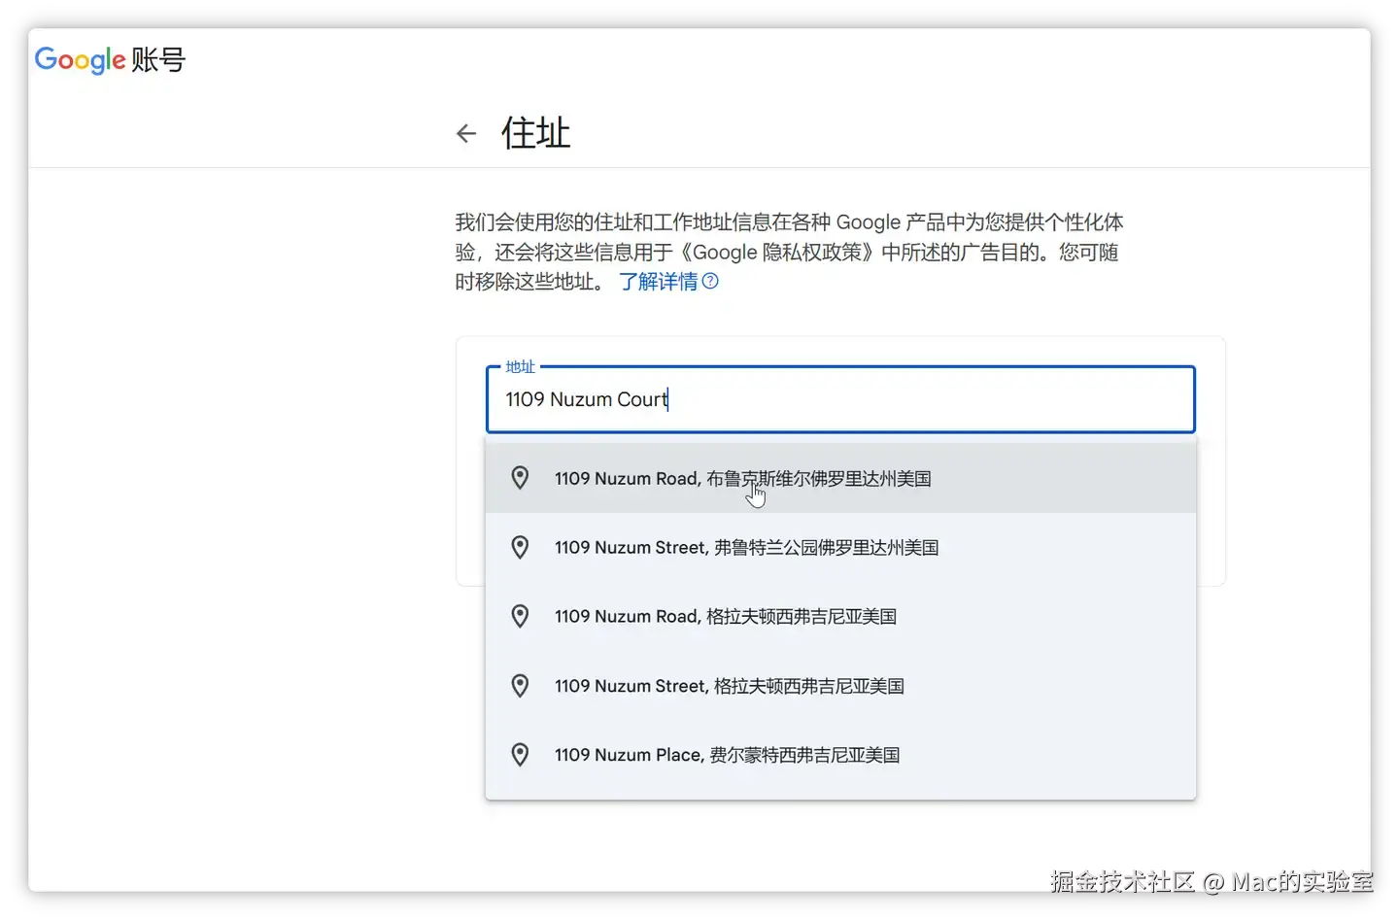
Task: Open the help icon after 了解详情
Action: 710,282
